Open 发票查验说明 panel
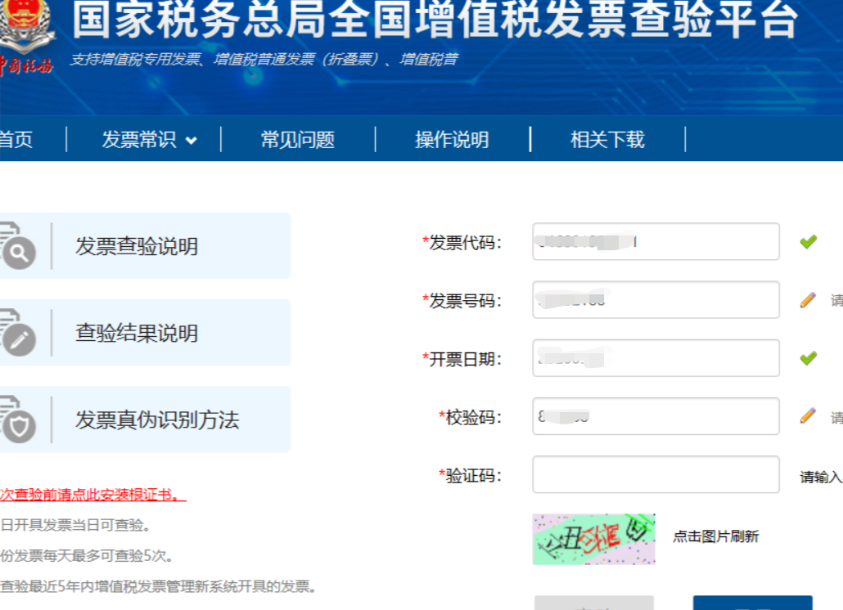 145,246
